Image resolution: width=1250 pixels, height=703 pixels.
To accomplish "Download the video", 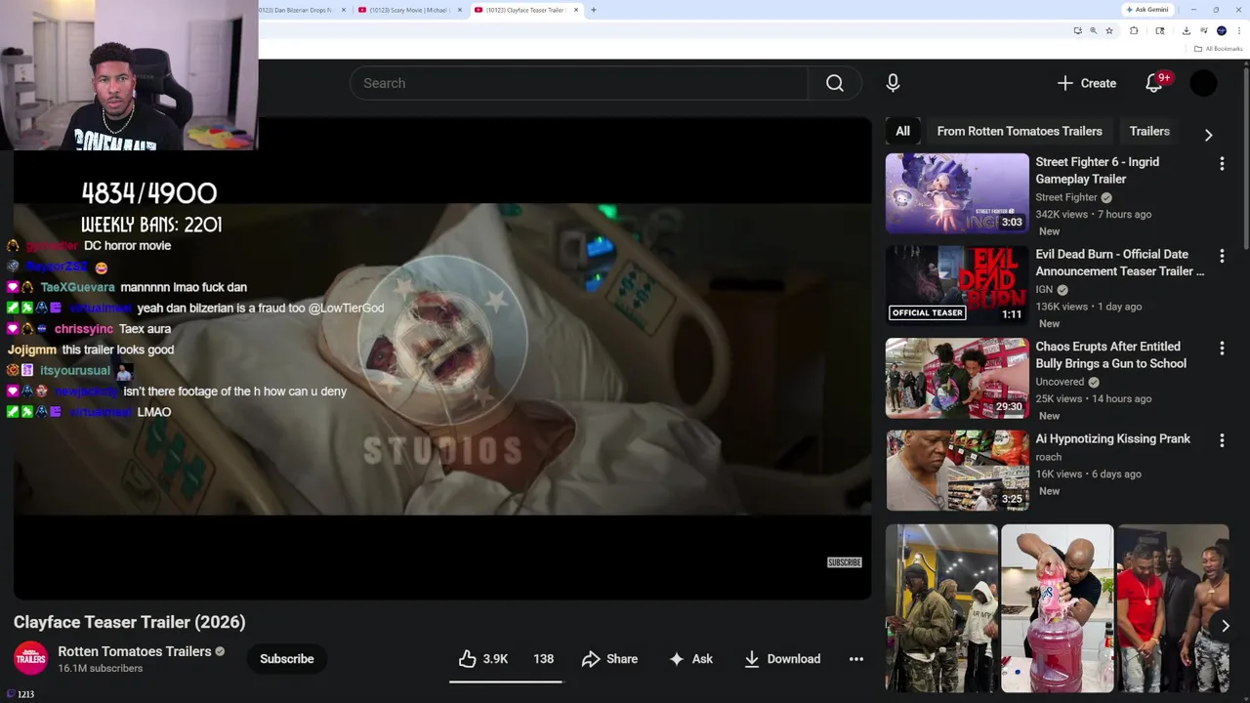I will click(x=782, y=659).
